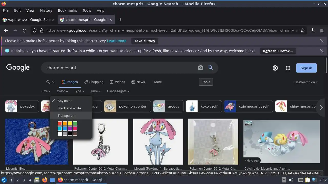Launch Firefox from the taskbar
This screenshot has height=184, width=328.
45,180
